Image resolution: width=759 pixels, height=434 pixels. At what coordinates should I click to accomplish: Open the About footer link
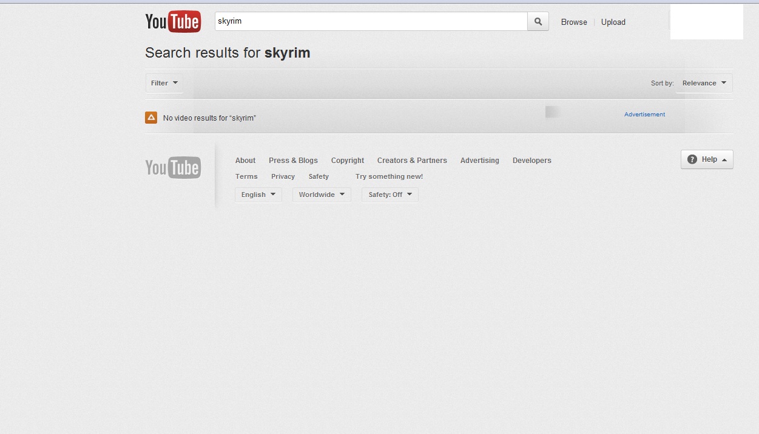pos(245,161)
